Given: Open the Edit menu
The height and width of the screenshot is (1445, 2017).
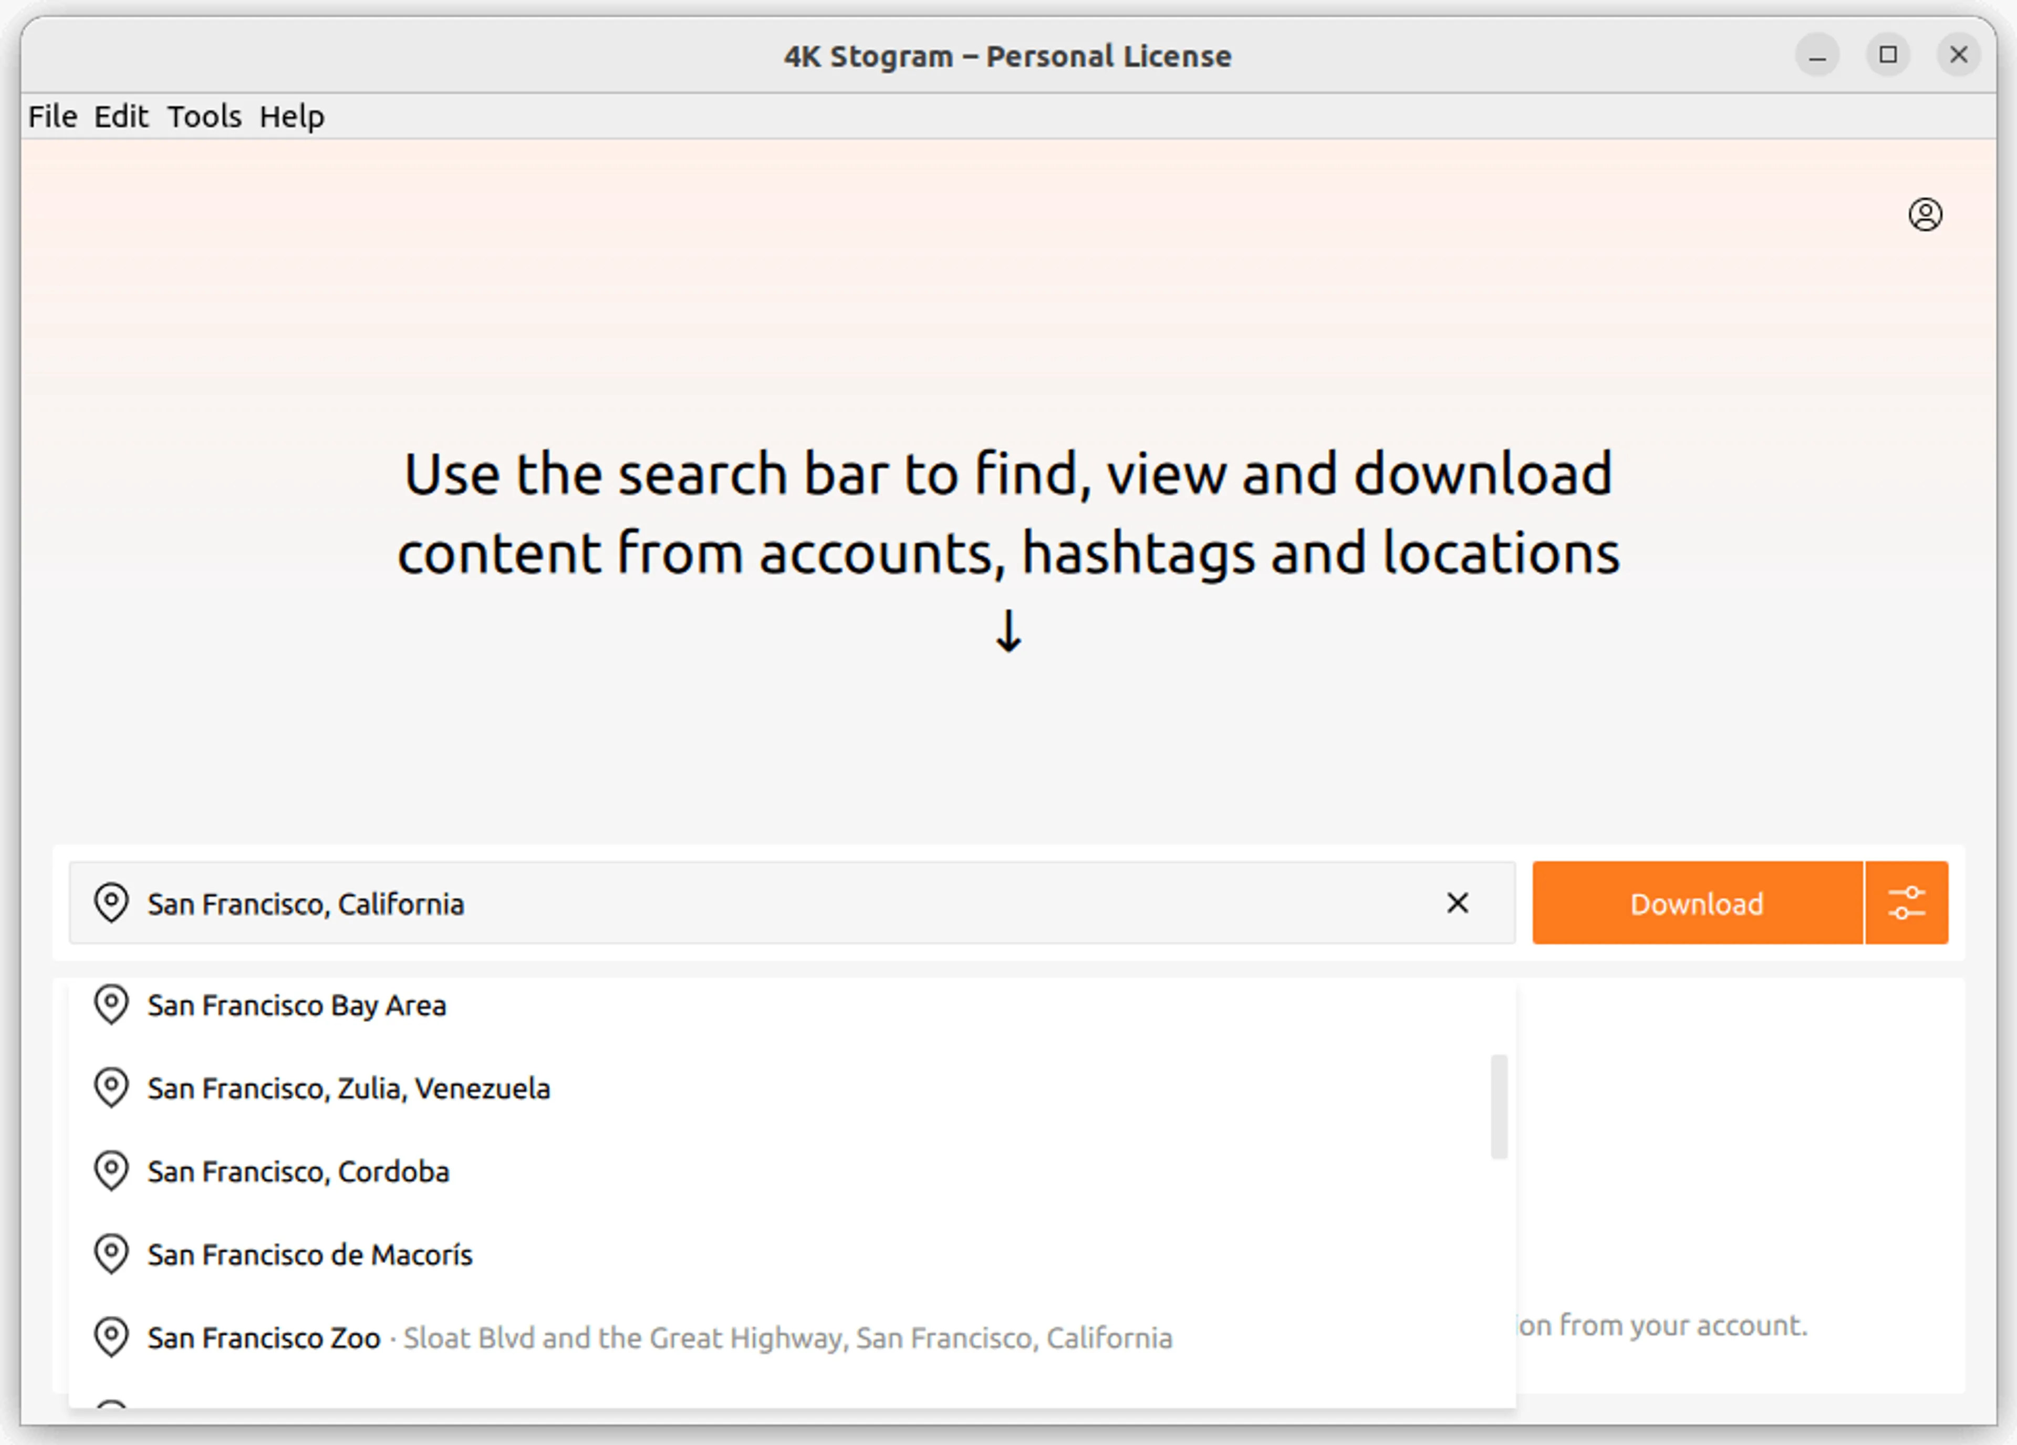Looking at the screenshot, I should [x=121, y=117].
